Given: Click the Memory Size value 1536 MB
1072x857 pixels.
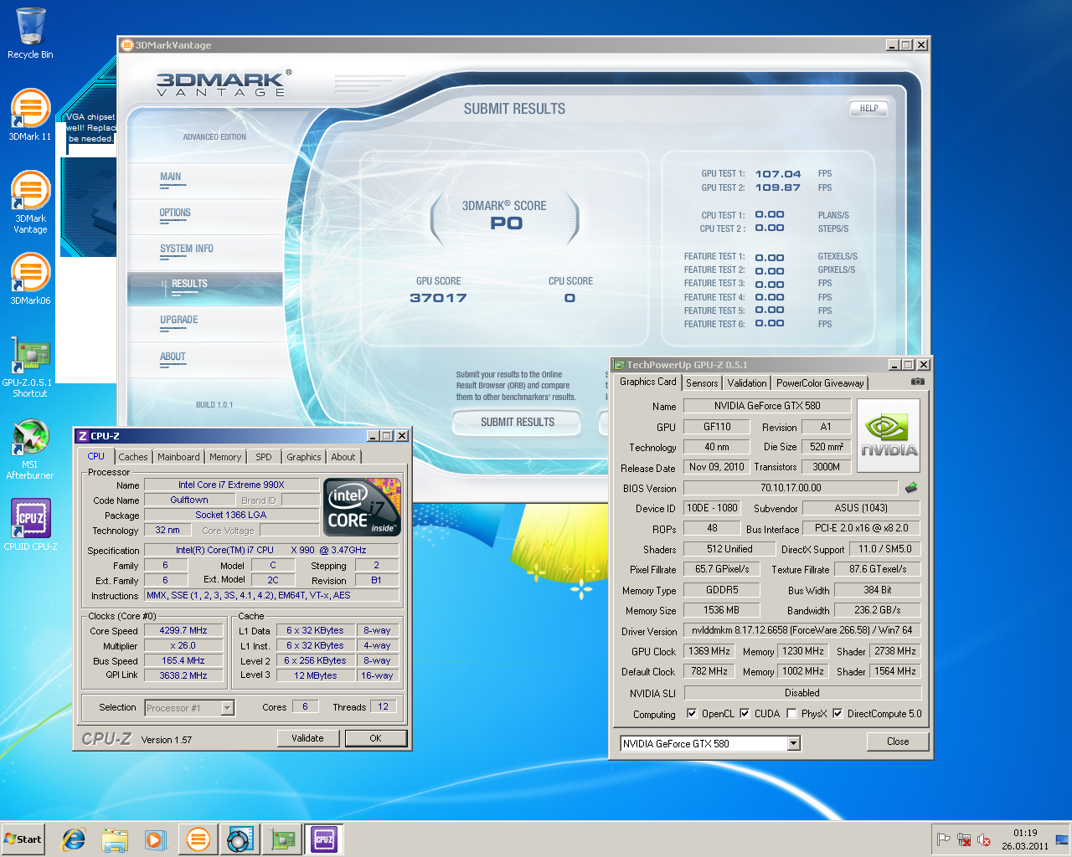Looking at the screenshot, I should 721,610.
